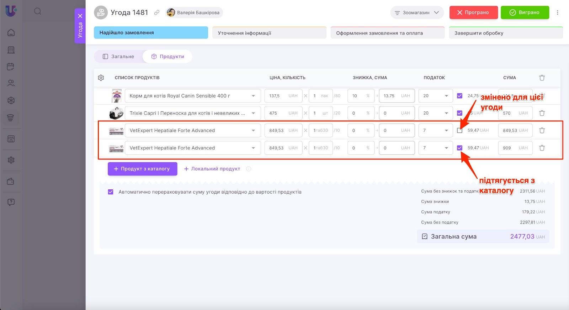569x310 pixels.
Task: Expand first VetExpert Hepatiale product dropdown
Action: (x=253, y=131)
